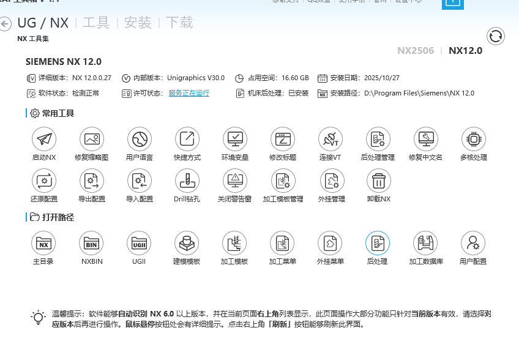This screenshot has height=344, width=519.
Task: Launch NX with the 启动NX icon
Action: (44, 139)
